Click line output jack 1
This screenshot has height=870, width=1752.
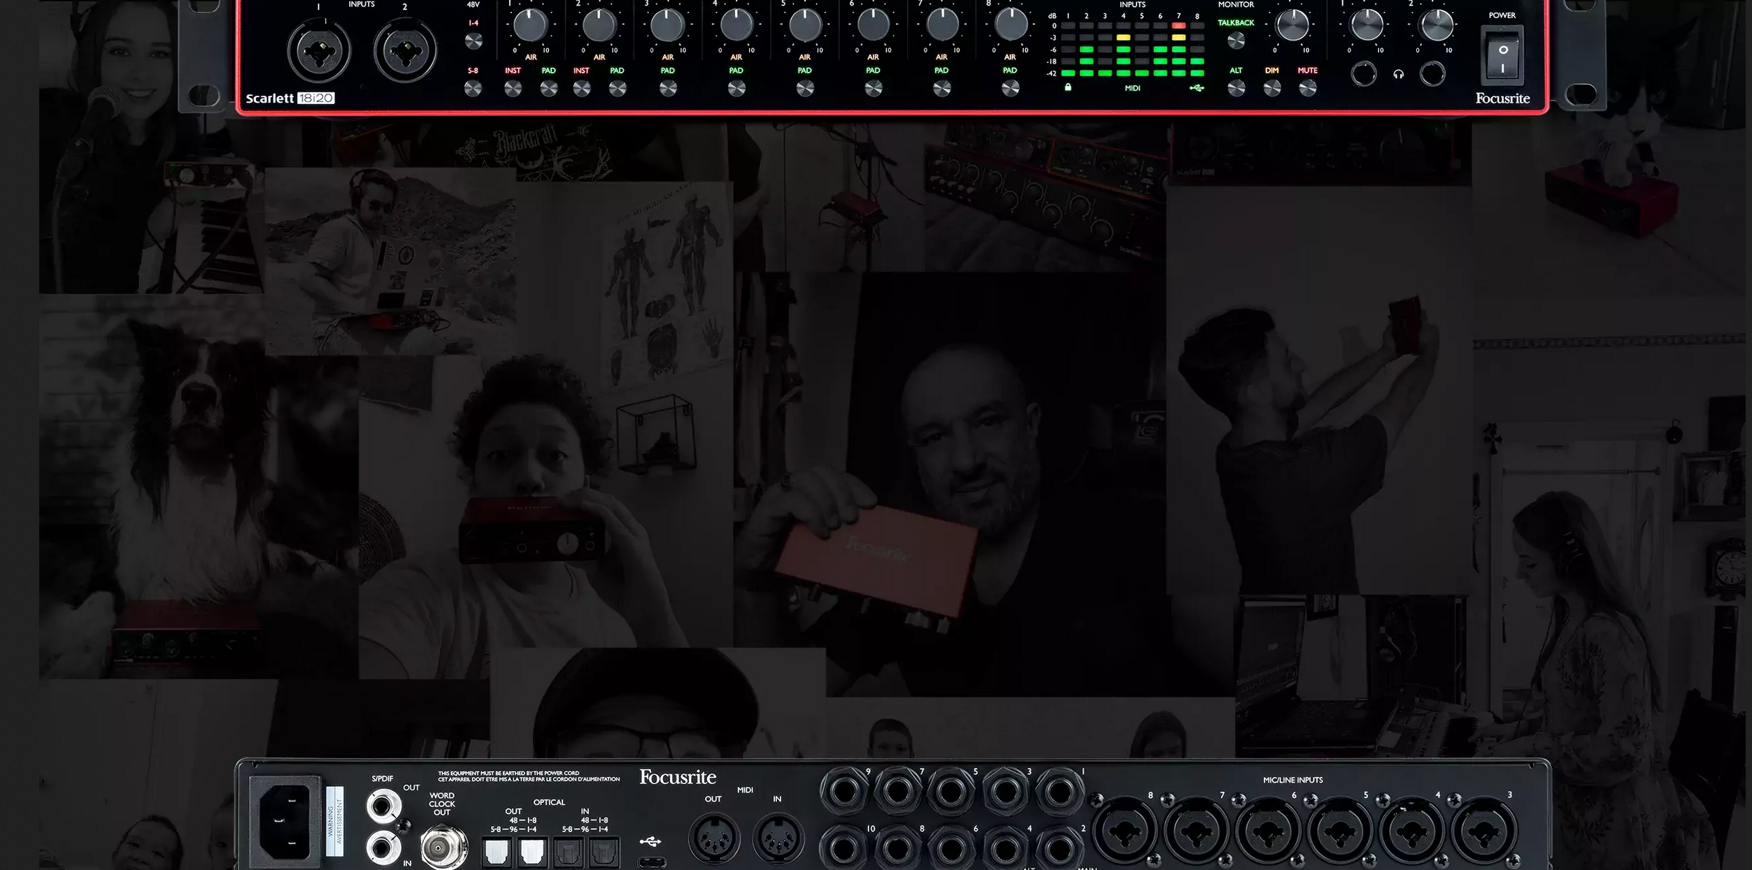(x=1059, y=792)
